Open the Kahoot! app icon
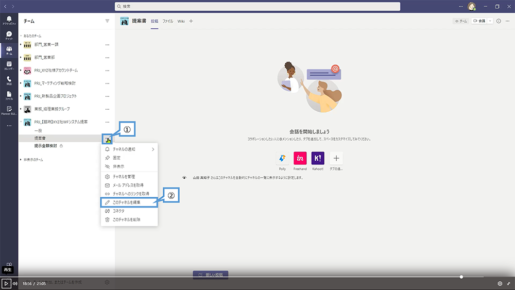Image resolution: width=515 pixels, height=290 pixels. pos(318,158)
